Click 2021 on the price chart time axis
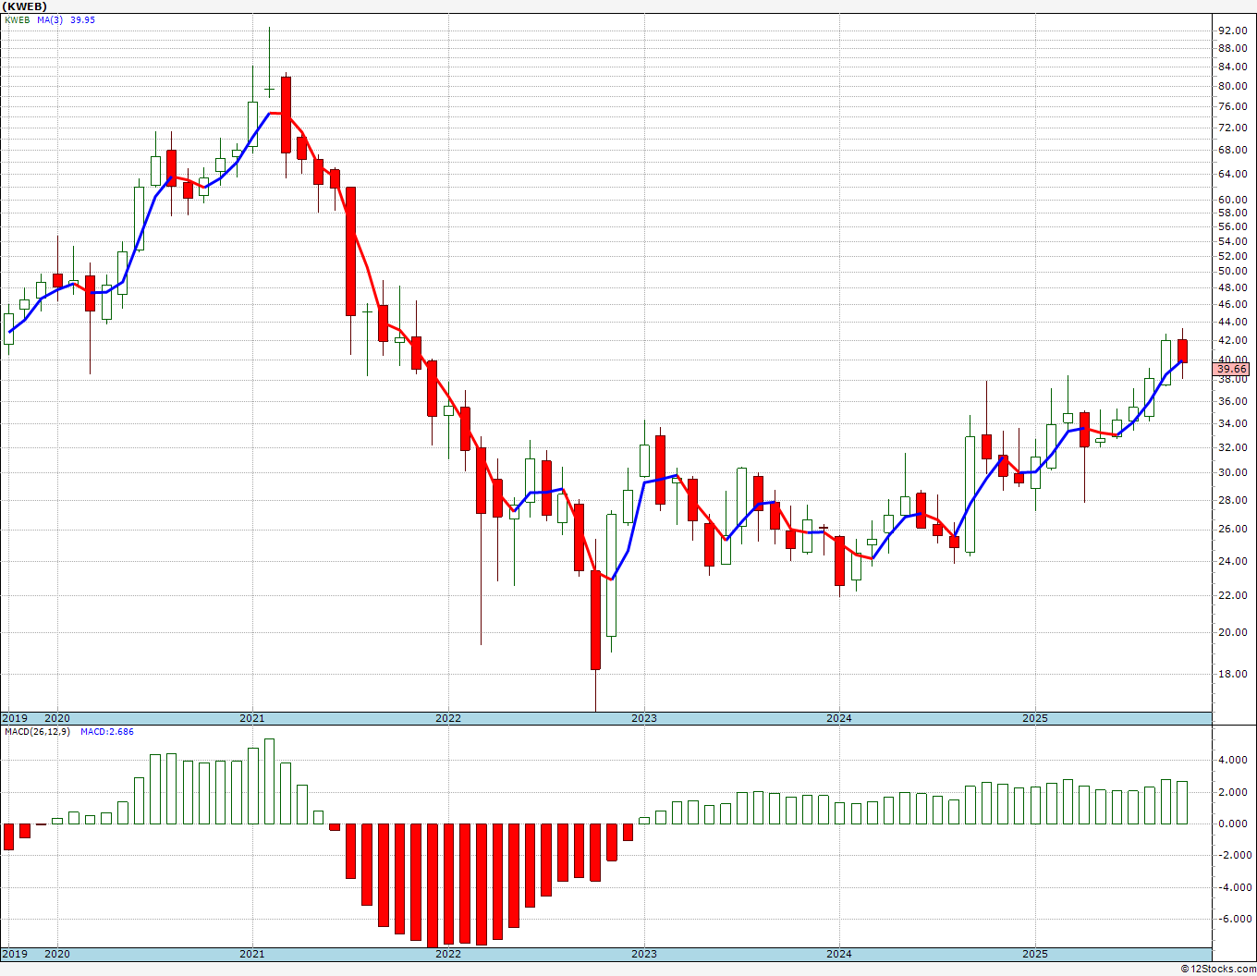This screenshot has height=976, width=1257. click(252, 718)
